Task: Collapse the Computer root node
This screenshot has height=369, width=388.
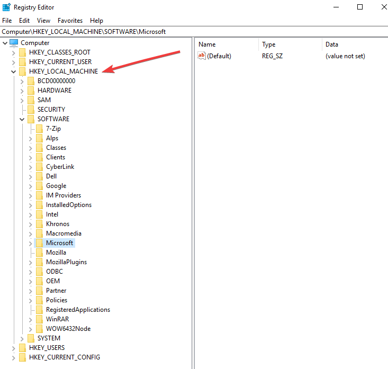Action: (x=5, y=43)
